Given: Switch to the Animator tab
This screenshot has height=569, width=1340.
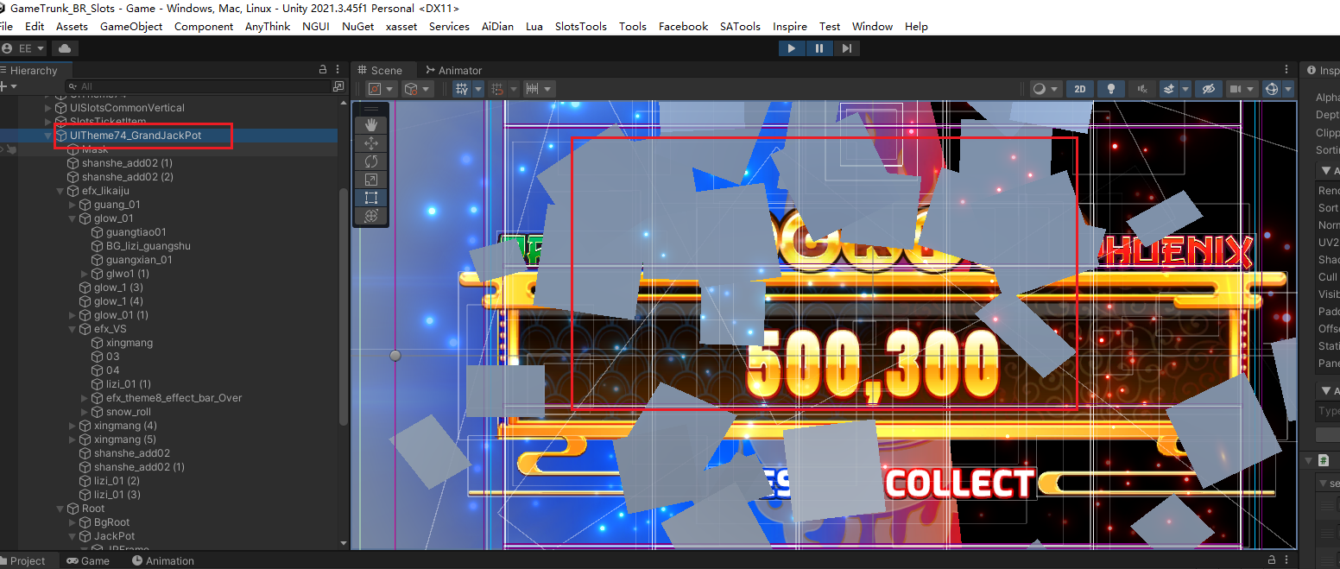Looking at the screenshot, I should [x=453, y=71].
